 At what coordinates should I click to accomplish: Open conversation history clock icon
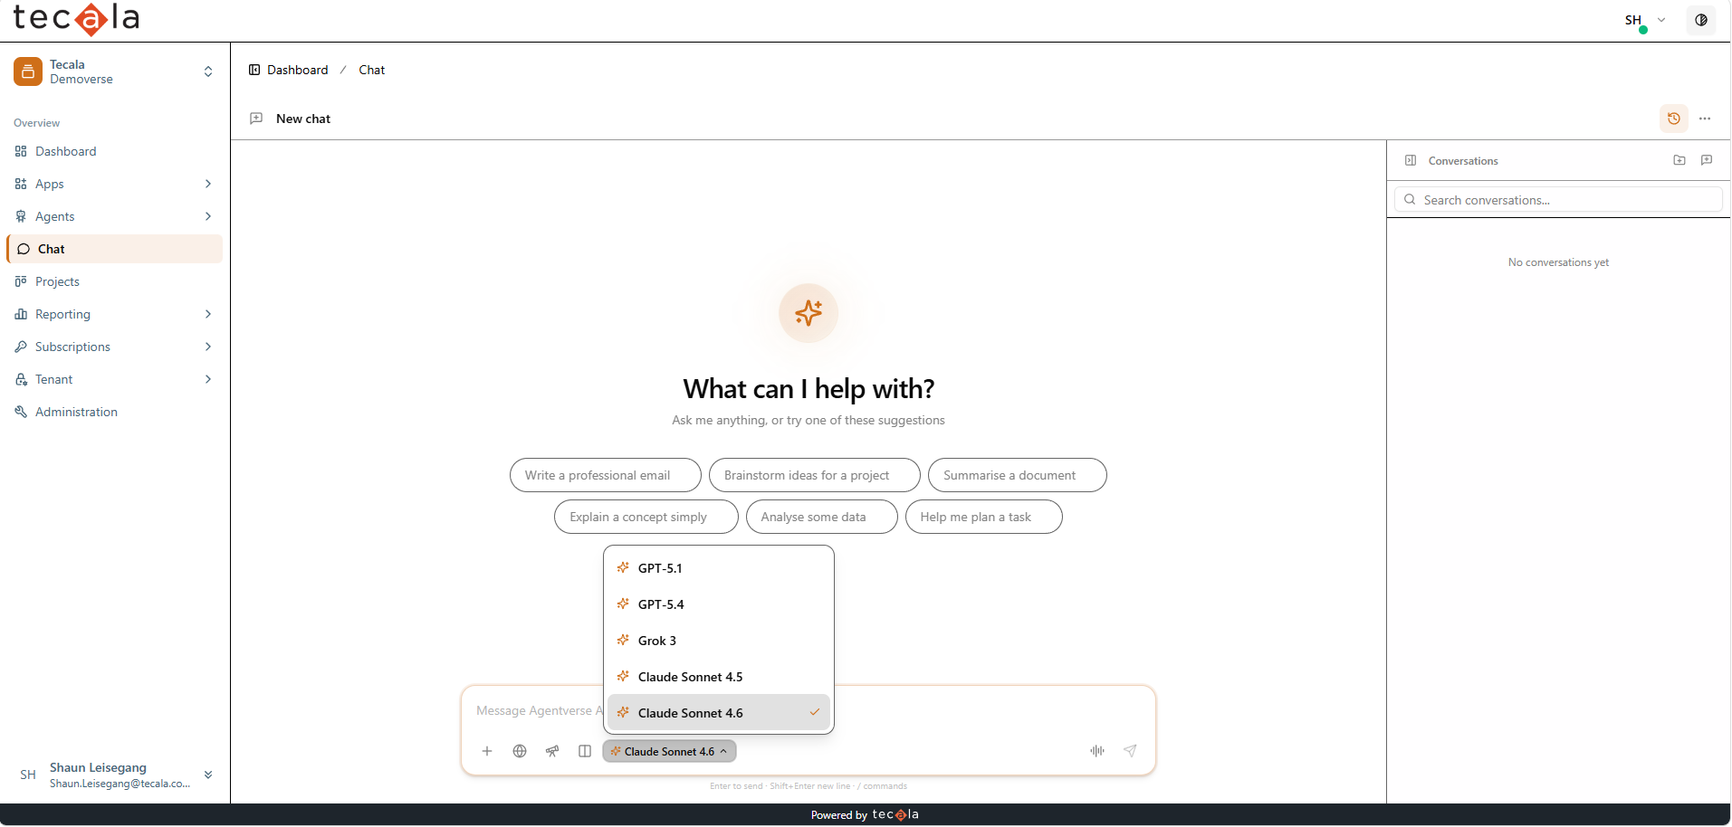coord(1674,119)
